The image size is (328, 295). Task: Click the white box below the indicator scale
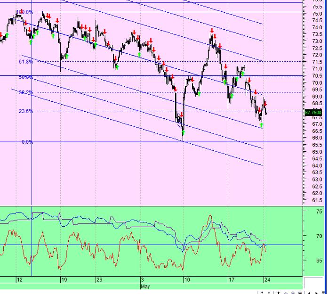point(313,283)
